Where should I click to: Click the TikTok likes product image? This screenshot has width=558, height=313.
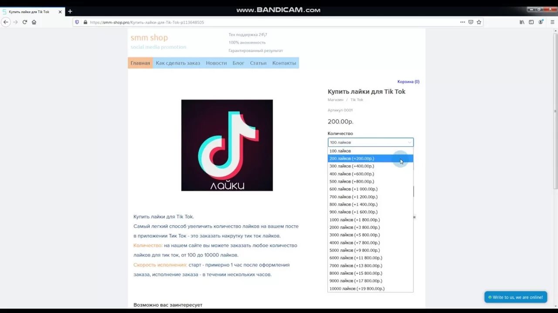(227, 145)
